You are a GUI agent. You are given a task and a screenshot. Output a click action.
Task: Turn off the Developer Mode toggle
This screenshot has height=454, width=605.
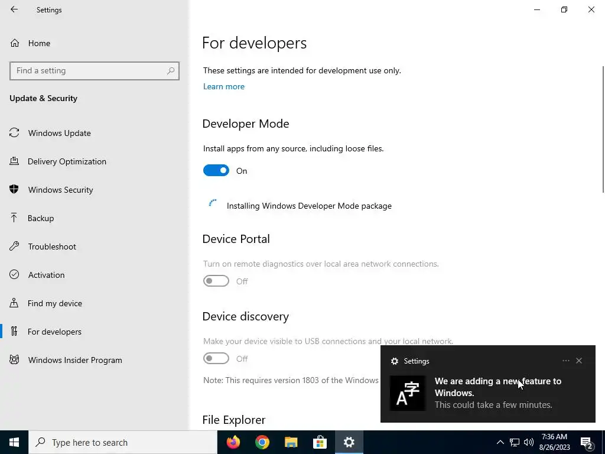tap(216, 170)
